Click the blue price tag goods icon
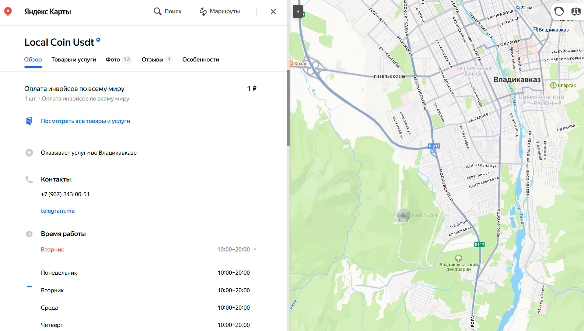Viewport: 584px width, 331px height. pos(29,121)
